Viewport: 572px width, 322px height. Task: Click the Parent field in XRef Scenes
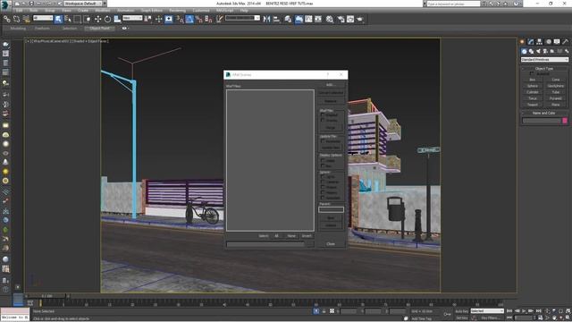point(331,209)
